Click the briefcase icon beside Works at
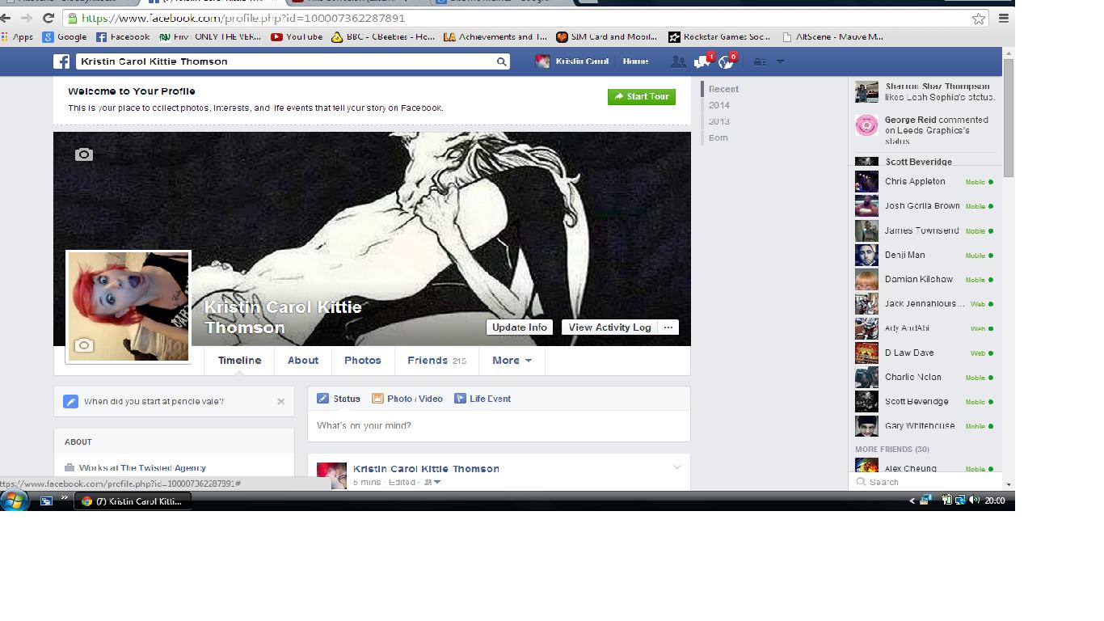Image resolution: width=1104 pixels, height=621 pixels. click(x=70, y=467)
